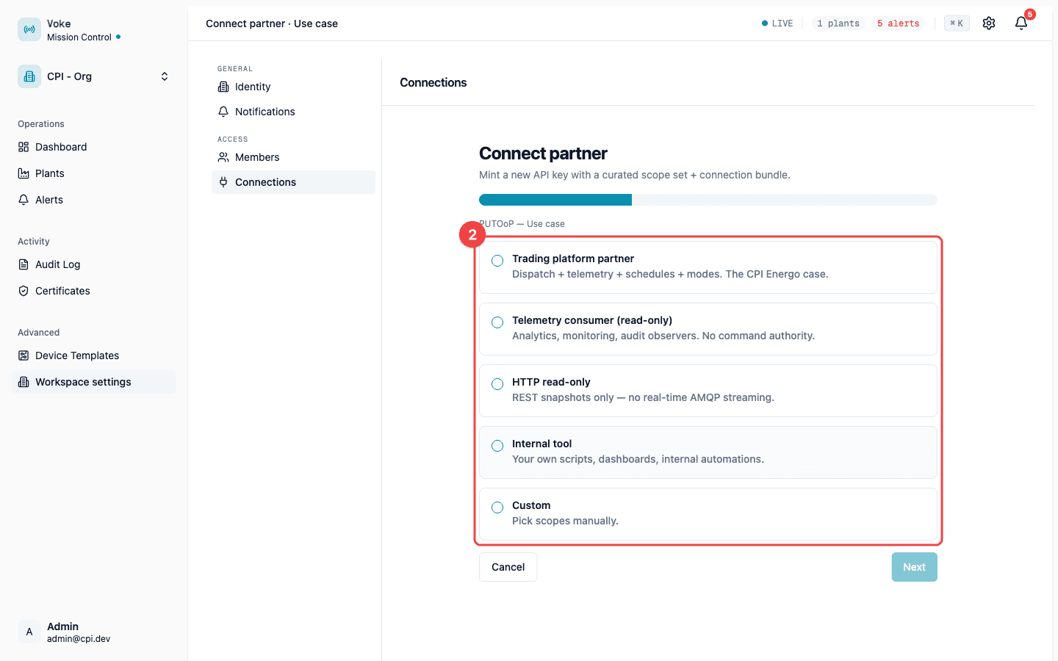This screenshot has height=661, width=1058.
Task: Open the admin@cpi.dev account entry
Action: (79, 639)
